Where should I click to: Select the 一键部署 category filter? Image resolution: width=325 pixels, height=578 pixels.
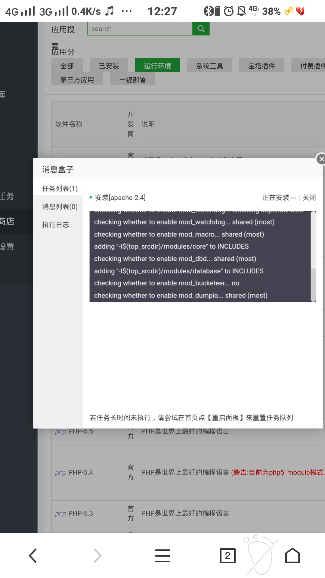click(132, 79)
